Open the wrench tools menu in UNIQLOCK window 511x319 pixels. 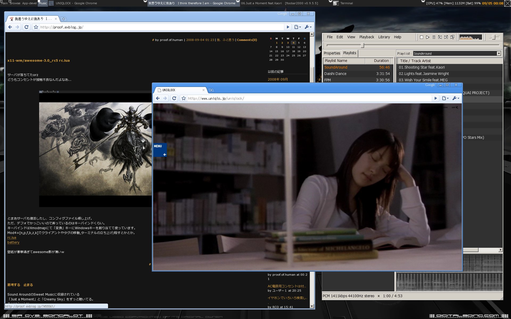[x=456, y=98]
